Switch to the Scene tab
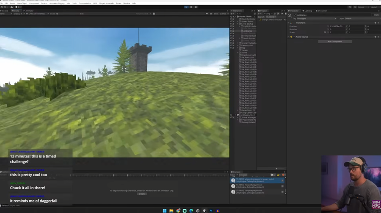 coord(6,11)
